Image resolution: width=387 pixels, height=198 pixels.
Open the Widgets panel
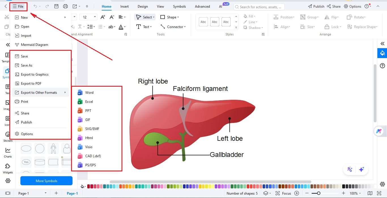[7, 168]
